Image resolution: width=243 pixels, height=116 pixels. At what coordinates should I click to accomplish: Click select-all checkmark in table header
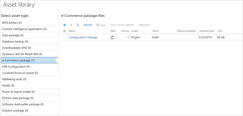pyautogui.click(x=64, y=31)
